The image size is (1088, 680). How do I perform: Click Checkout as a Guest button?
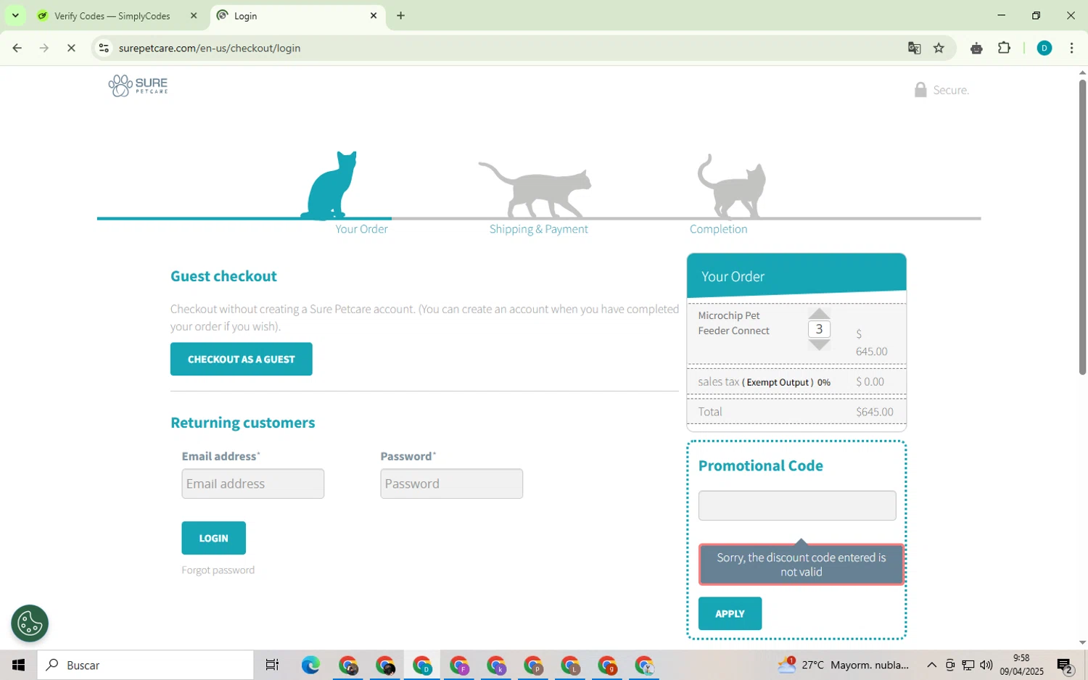coord(242,359)
